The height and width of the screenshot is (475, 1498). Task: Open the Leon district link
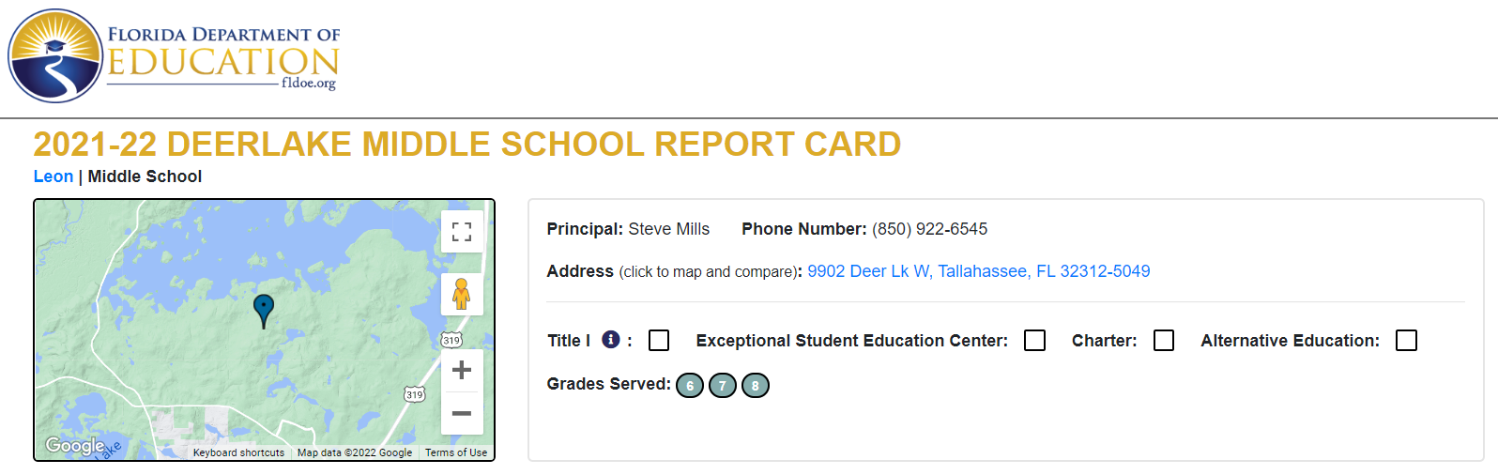pyautogui.click(x=53, y=176)
